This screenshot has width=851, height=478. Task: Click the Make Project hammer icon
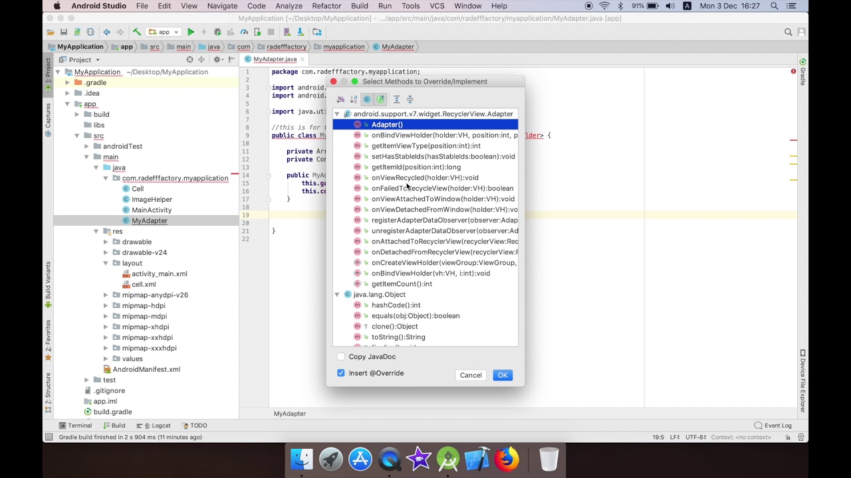[x=136, y=32]
